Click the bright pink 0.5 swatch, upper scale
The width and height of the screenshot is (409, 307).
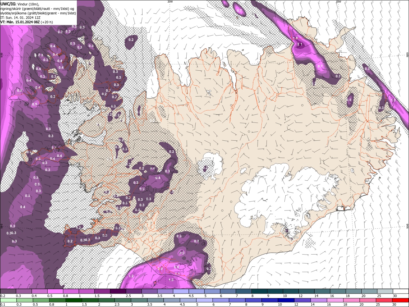click(55, 291)
